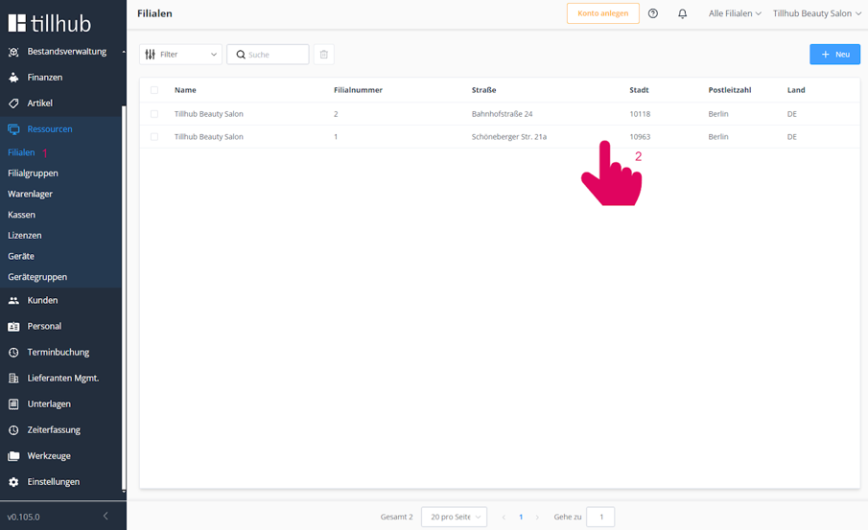Click the Suche search field

click(268, 55)
